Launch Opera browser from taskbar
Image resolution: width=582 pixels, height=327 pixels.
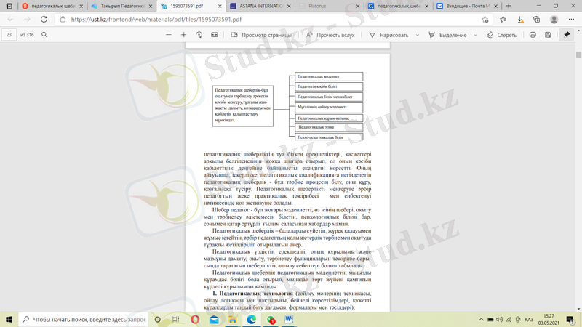pos(195,319)
